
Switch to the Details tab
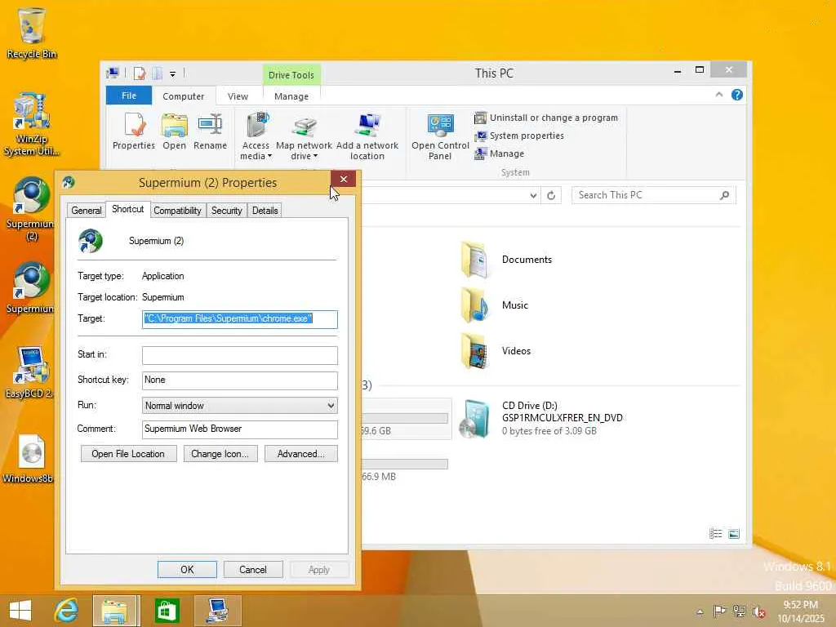[265, 211]
